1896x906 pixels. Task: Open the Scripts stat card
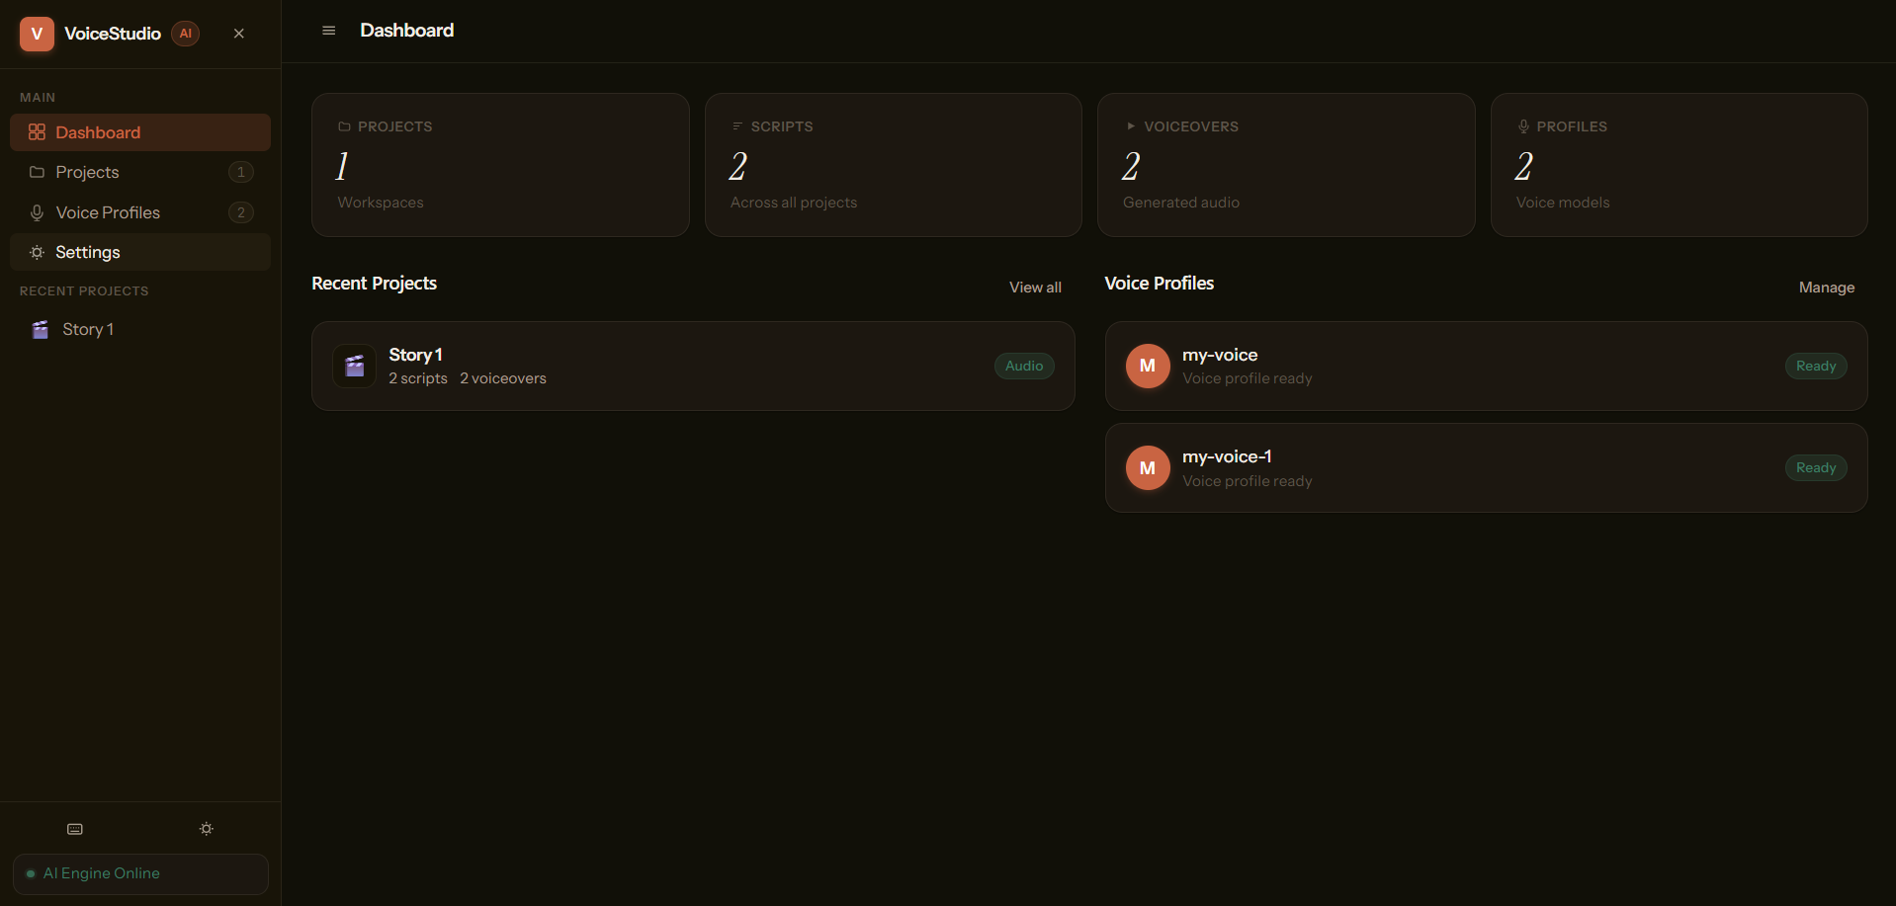(x=894, y=165)
